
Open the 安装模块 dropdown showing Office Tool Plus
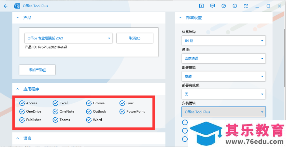224,112
